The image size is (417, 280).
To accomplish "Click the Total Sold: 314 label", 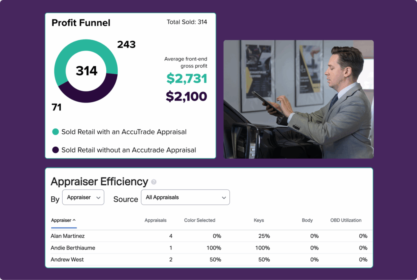I will point(187,22).
